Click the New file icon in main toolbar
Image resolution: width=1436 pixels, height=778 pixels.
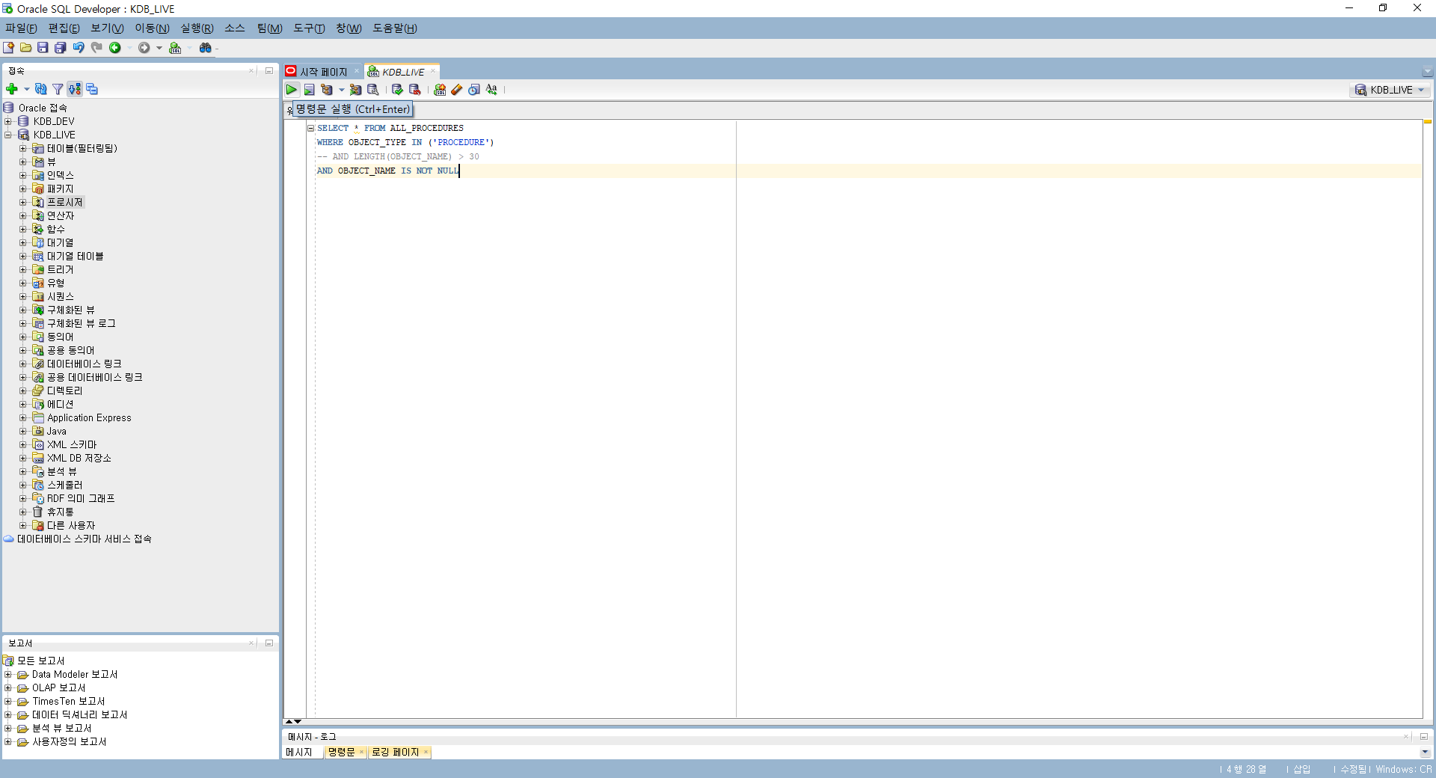click(x=9, y=48)
